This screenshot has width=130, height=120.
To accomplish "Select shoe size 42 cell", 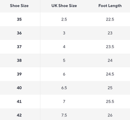I will click(x=19, y=115).
